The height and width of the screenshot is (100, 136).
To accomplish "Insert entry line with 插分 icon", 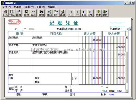I will coord(50,13).
